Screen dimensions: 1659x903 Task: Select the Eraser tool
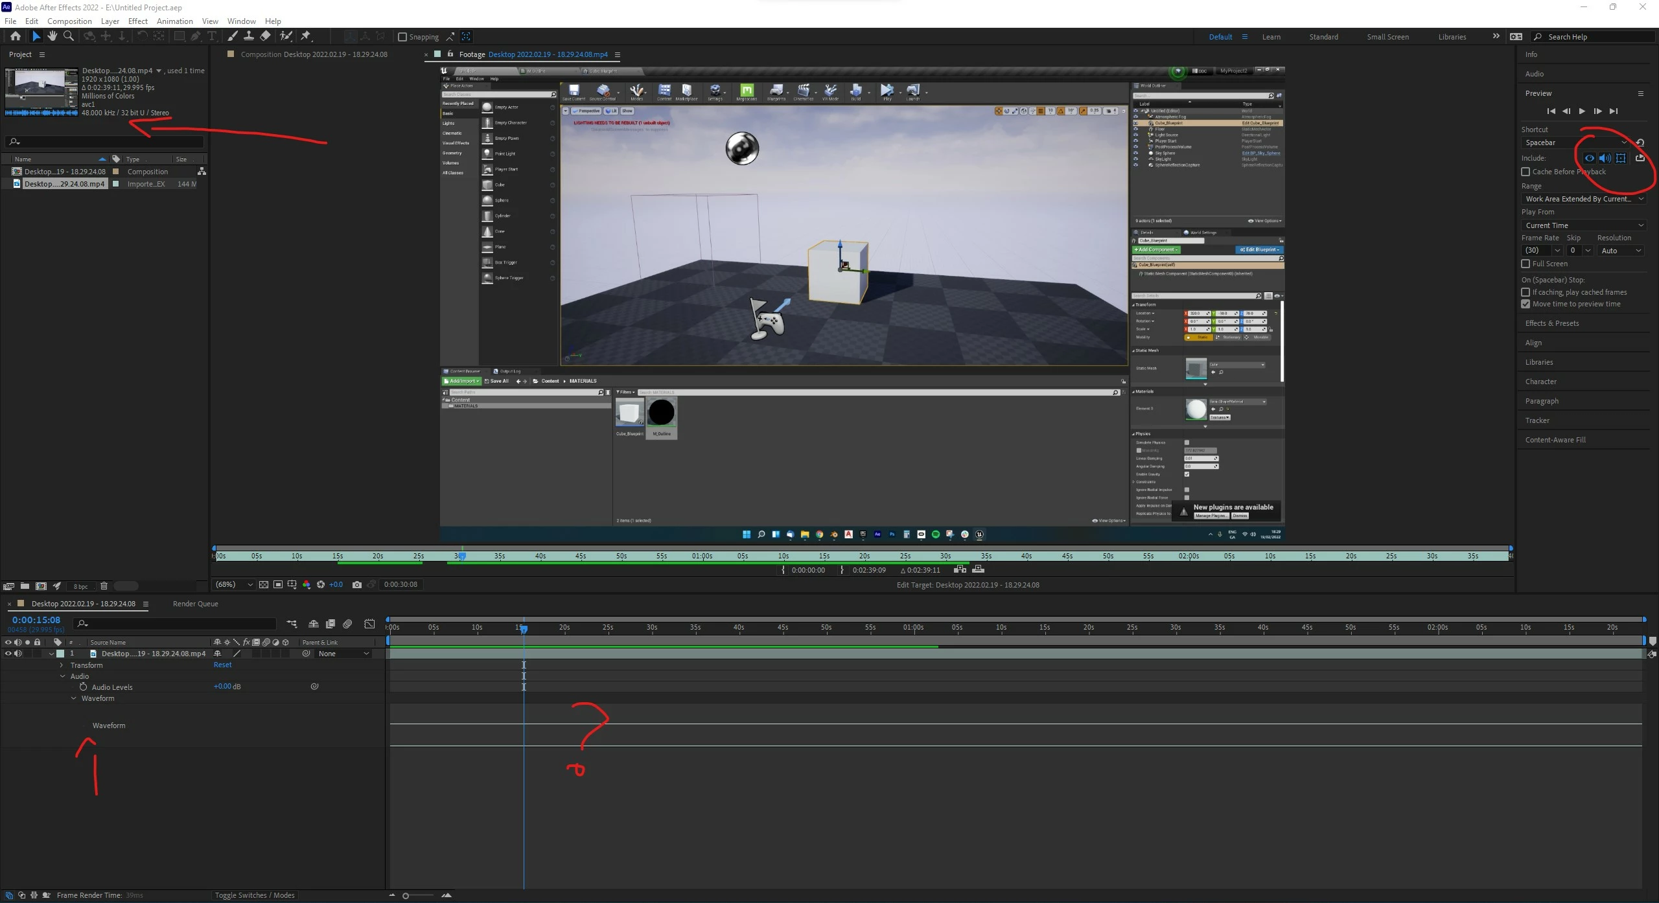pos(265,36)
